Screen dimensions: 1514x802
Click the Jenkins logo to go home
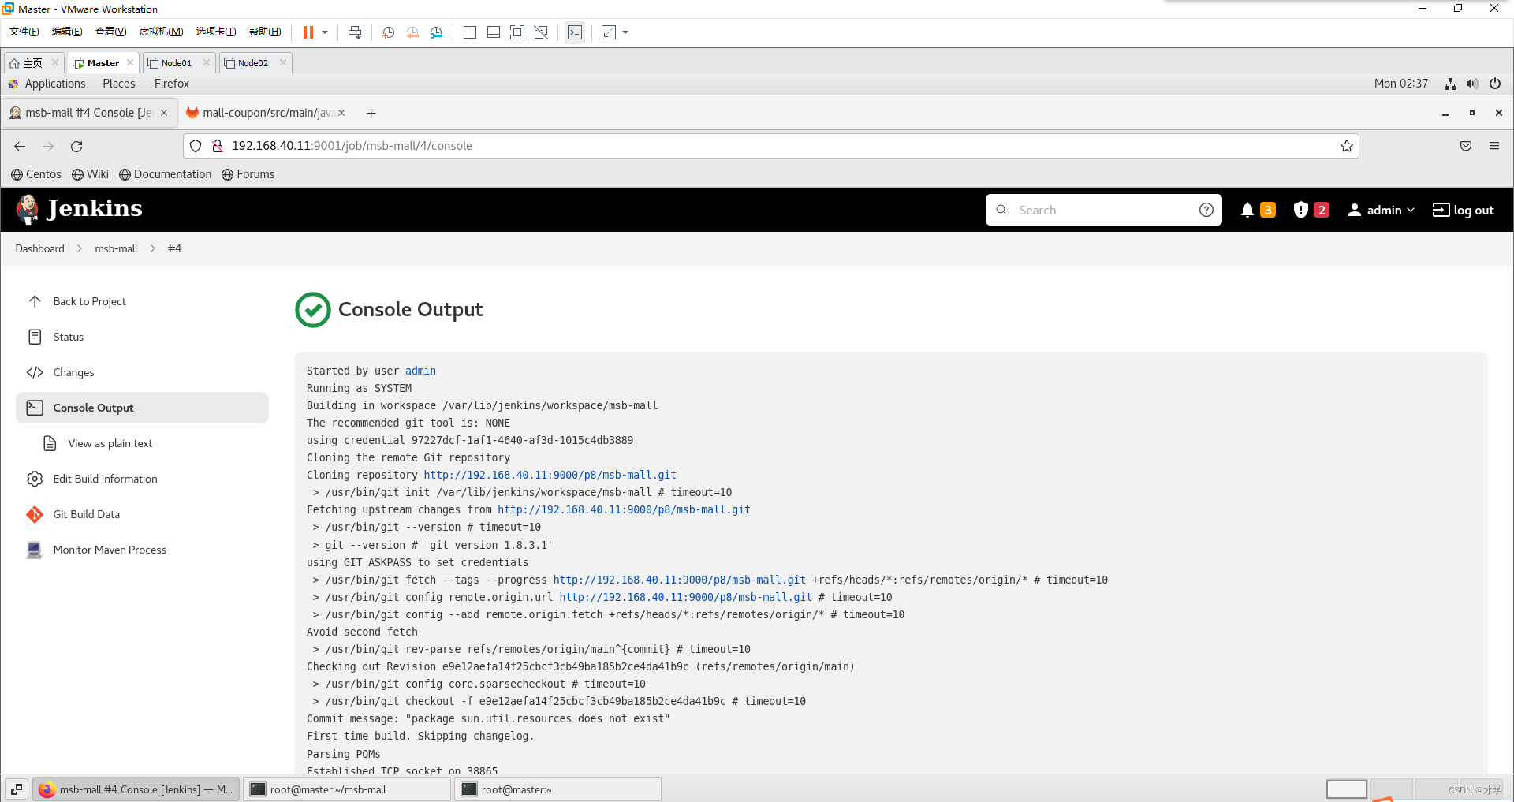pos(79,209)
